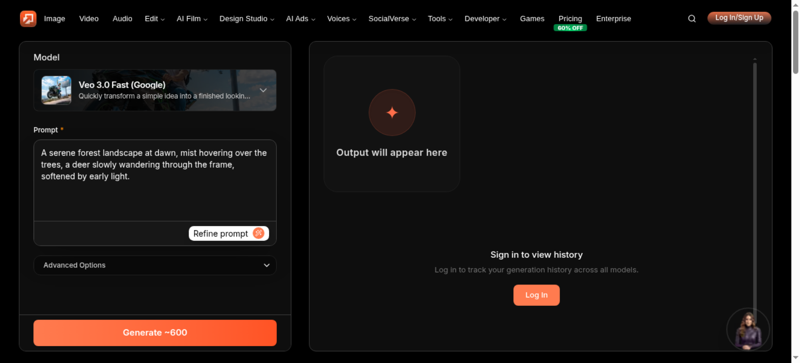
Task: Click the Log In/Sign Up button
Action: coord(739,18)
